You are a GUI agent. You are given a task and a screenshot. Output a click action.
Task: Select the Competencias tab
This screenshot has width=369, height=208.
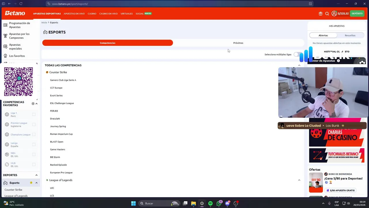108,43
